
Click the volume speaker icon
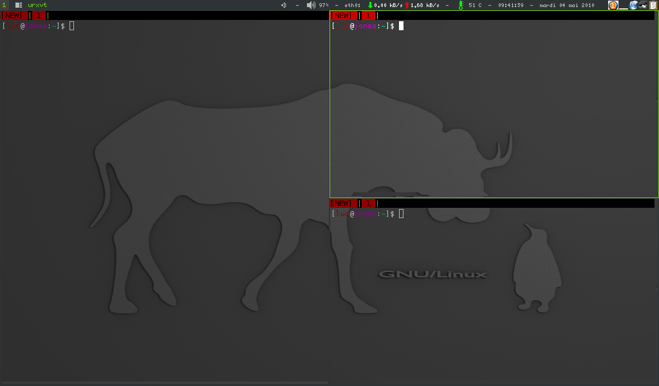(310, 5)
